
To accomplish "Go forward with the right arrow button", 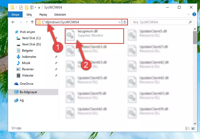I will pyautogui.click(x=21, y=22).
